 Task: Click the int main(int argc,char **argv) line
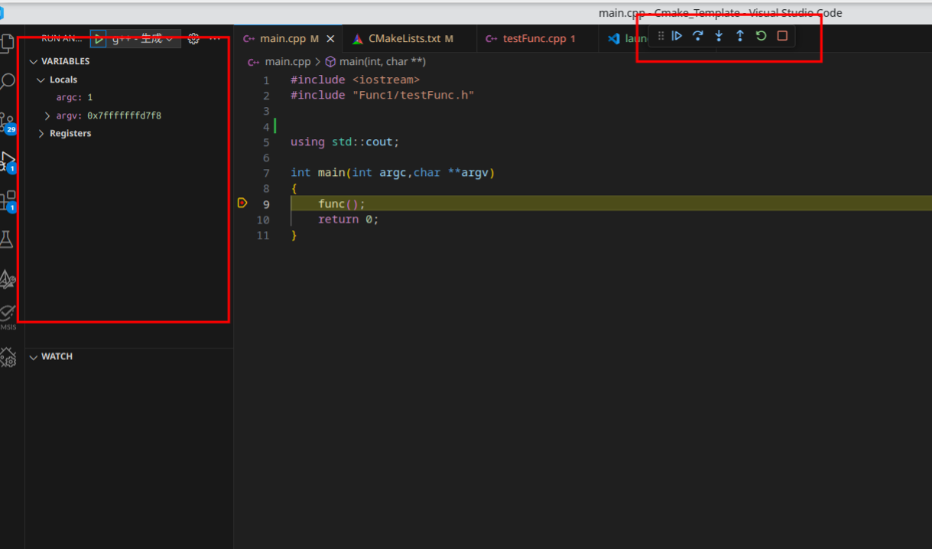click(x=393, y=173)
